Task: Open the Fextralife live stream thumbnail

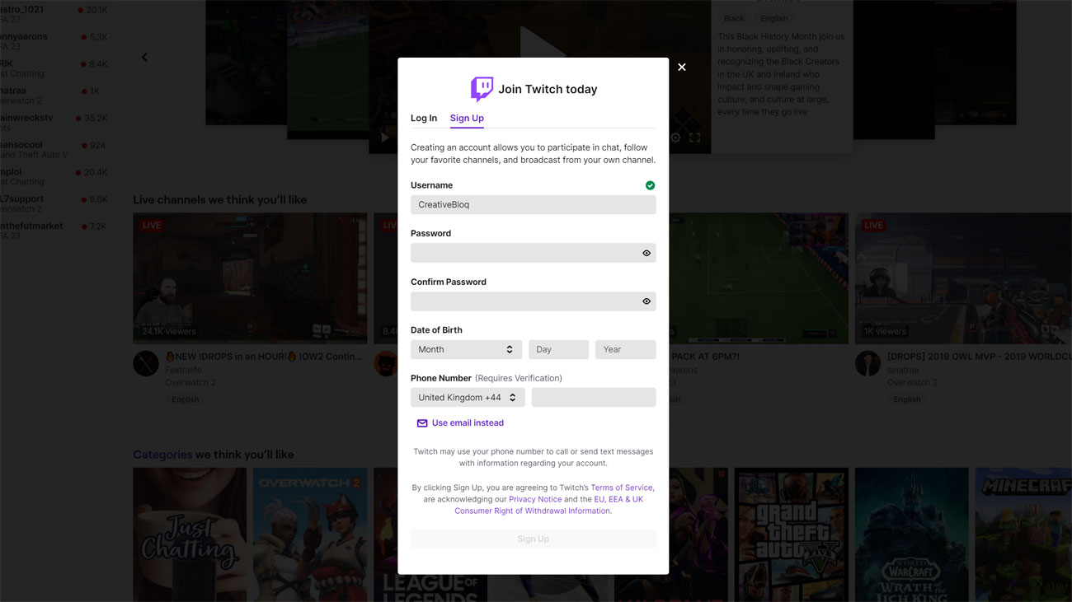Action: tap(250, 278)
